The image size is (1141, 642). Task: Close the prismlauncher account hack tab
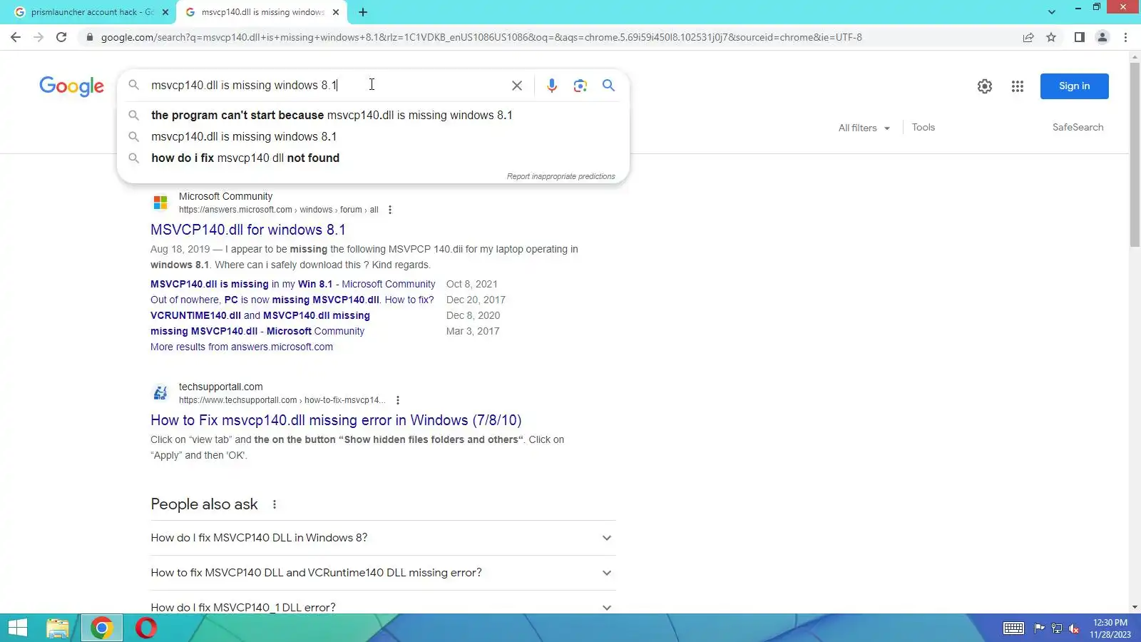click(165, 12)
